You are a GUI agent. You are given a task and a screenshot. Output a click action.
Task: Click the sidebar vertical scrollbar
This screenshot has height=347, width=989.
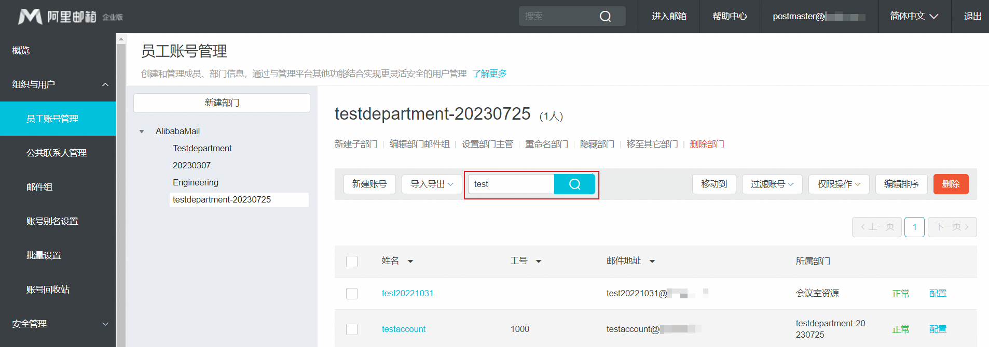pyautogui.click(x=121, y=195)
